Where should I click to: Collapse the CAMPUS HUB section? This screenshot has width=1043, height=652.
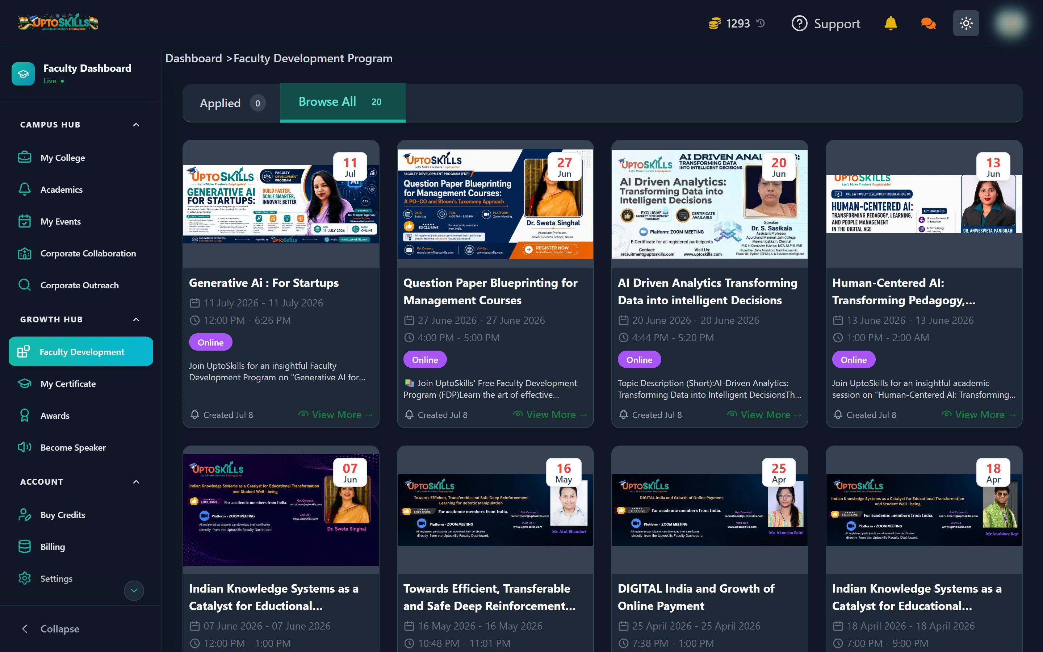tap(136, 125)
